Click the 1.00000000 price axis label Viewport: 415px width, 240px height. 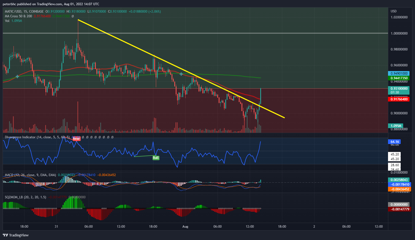399,33
